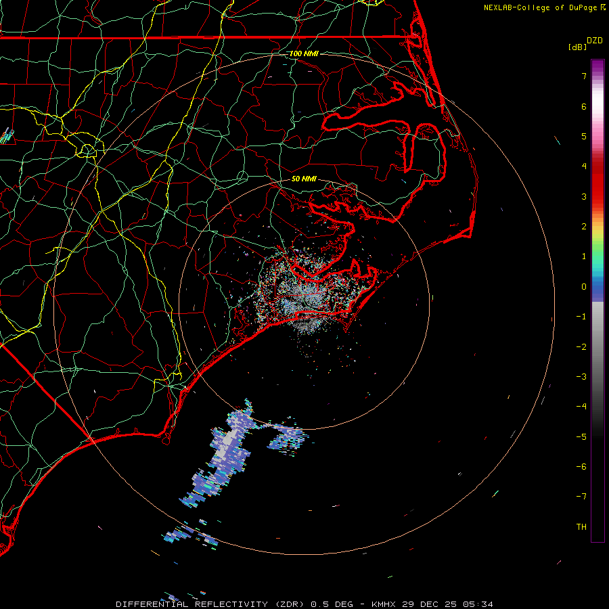The image size is (609, 609).
Task: Click the [dB] units label
Action: tap(578, 47)
